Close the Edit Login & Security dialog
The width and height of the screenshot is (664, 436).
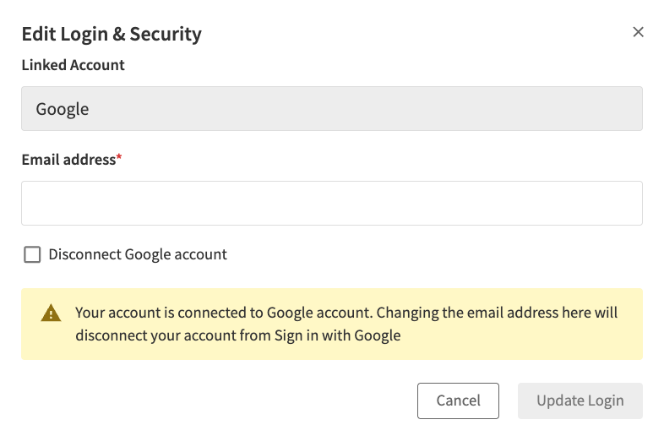(639, 32)
